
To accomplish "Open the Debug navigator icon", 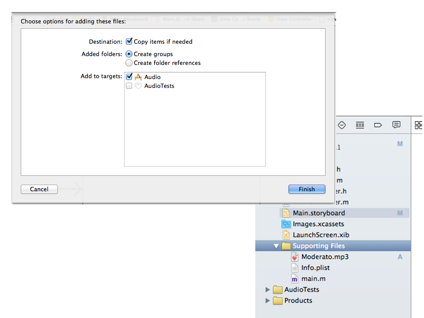I will point(360,125).
